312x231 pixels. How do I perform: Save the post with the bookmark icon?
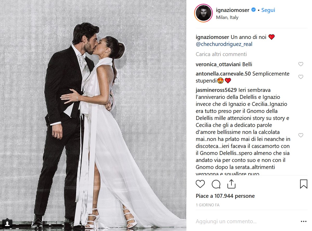tap(303, 184)
